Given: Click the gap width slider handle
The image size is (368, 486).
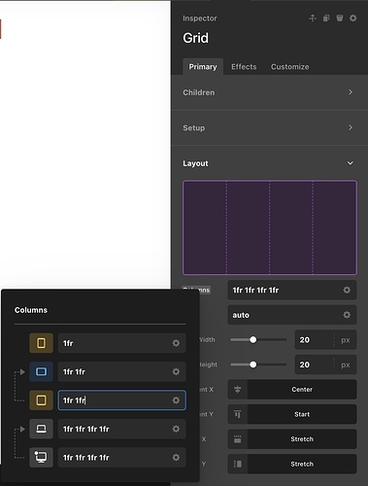Looking at the screenshot, I should (x=253, y=339).
